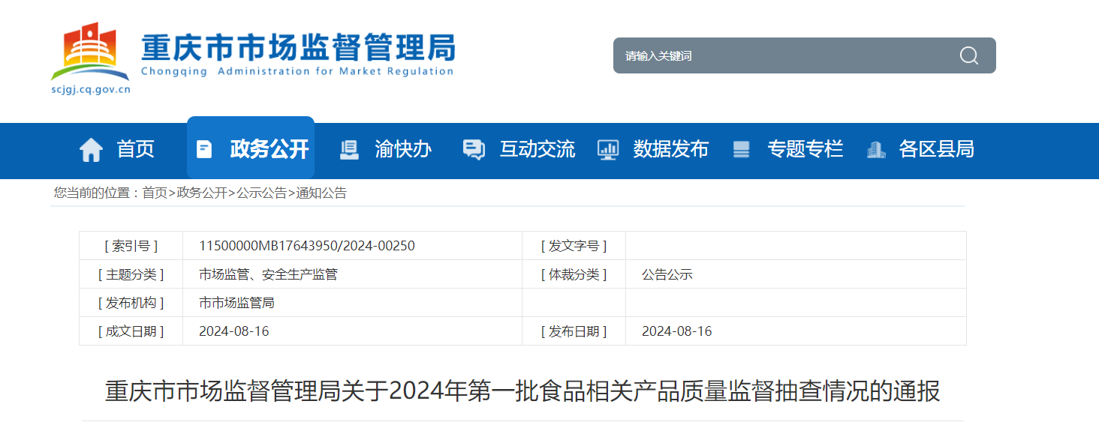Screen dimensions: 1099x443
Task: Click the 政务公开 breadcrumb link
Action: [201, 193]
